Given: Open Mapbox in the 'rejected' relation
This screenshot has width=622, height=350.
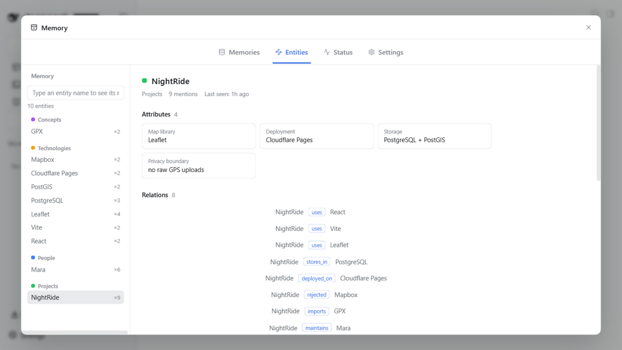Looking at the screenshot, I should tap(346, 295).
